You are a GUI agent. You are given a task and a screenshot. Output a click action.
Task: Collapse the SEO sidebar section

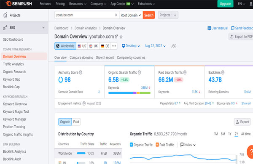coord(43,27)
